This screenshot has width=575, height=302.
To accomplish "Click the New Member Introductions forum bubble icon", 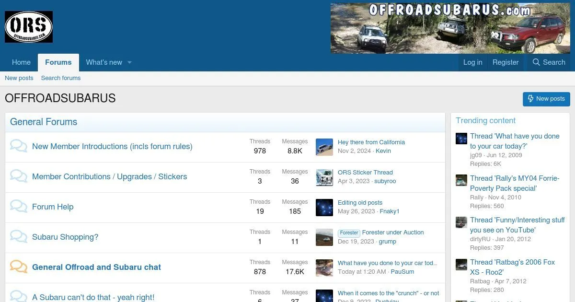I will [19, 146].
